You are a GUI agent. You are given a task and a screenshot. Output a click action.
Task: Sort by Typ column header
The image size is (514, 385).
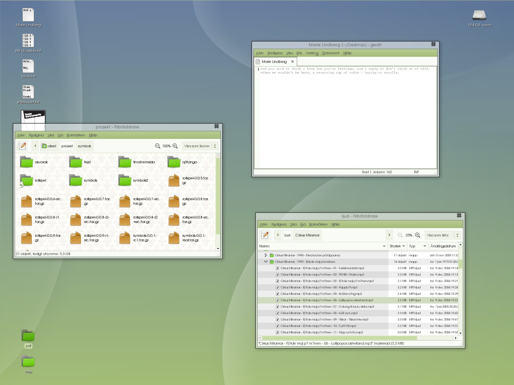coord(418,246)
